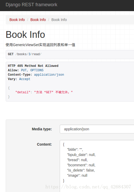Click the "detail" error message line
The height and width of the screenshot is (192, 134).
click(44, 92)
